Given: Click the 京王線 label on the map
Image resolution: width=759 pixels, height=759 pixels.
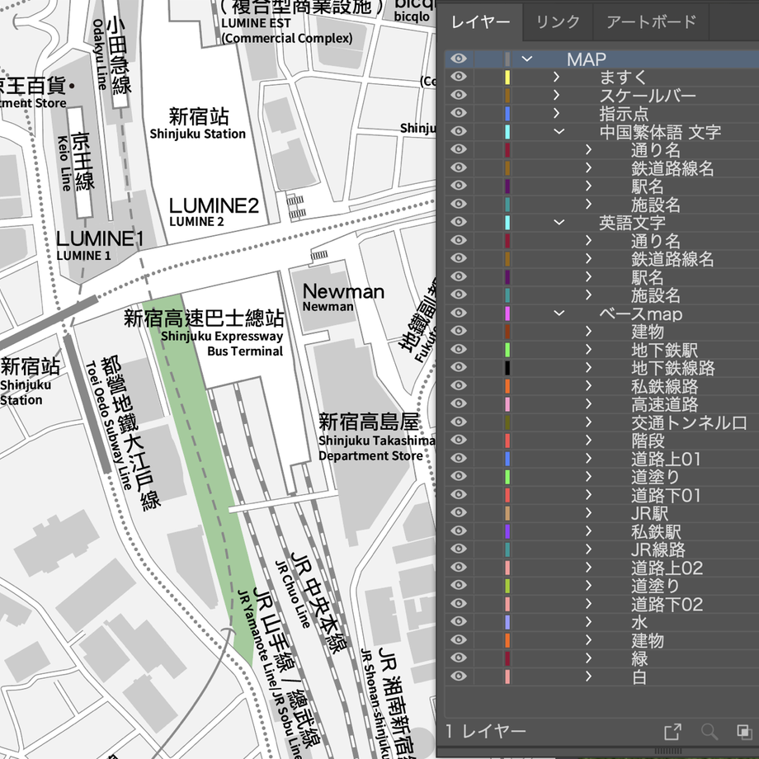Looking at the screenshot, I should click(x=82, y=161).
